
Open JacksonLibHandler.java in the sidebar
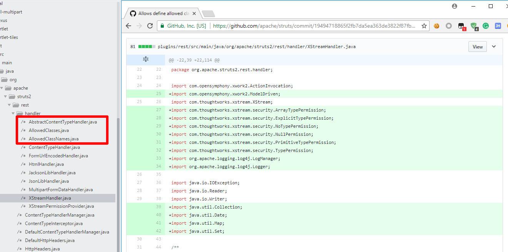pyautogui.click(x=52, y=173)
